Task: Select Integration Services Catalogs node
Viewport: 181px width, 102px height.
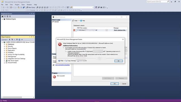Action: [17, 59]
